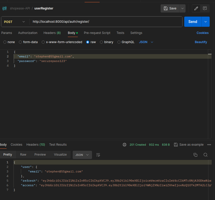Image resolution: width=215 pixels, height=200 pixels.
Task: Click the refresh token line in response
Action: tap(116, 181)
